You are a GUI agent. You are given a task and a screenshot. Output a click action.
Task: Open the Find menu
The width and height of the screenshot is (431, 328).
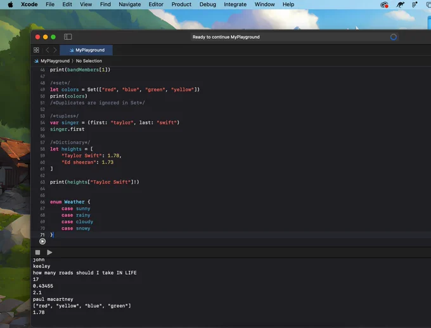[105, 4]
